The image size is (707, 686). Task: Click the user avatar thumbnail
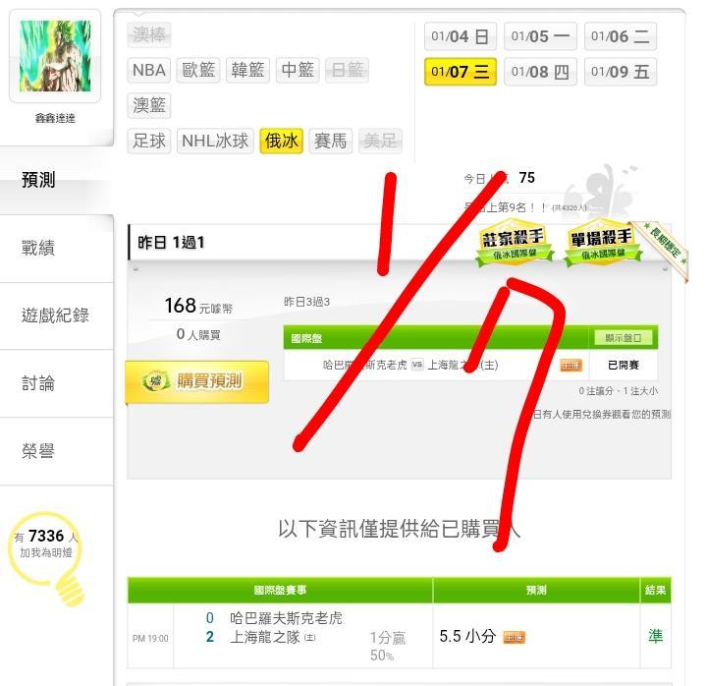[x=55, y=56]
